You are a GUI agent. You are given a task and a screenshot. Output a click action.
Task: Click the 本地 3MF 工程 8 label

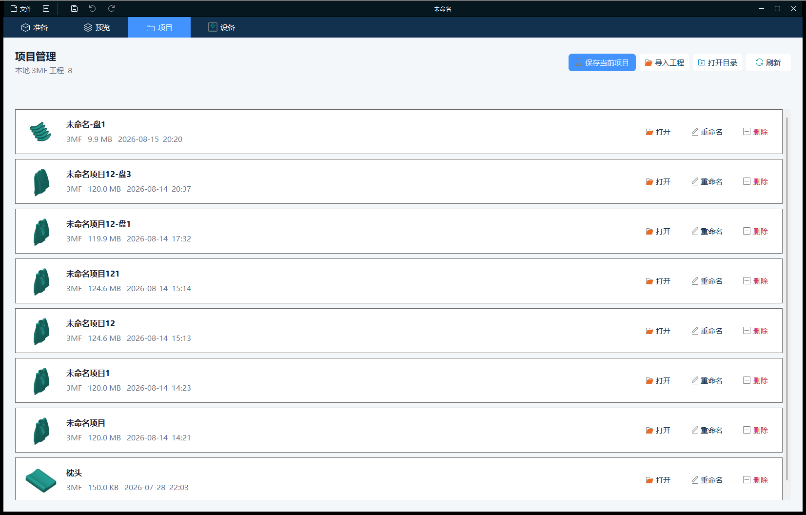click(43, 70)
